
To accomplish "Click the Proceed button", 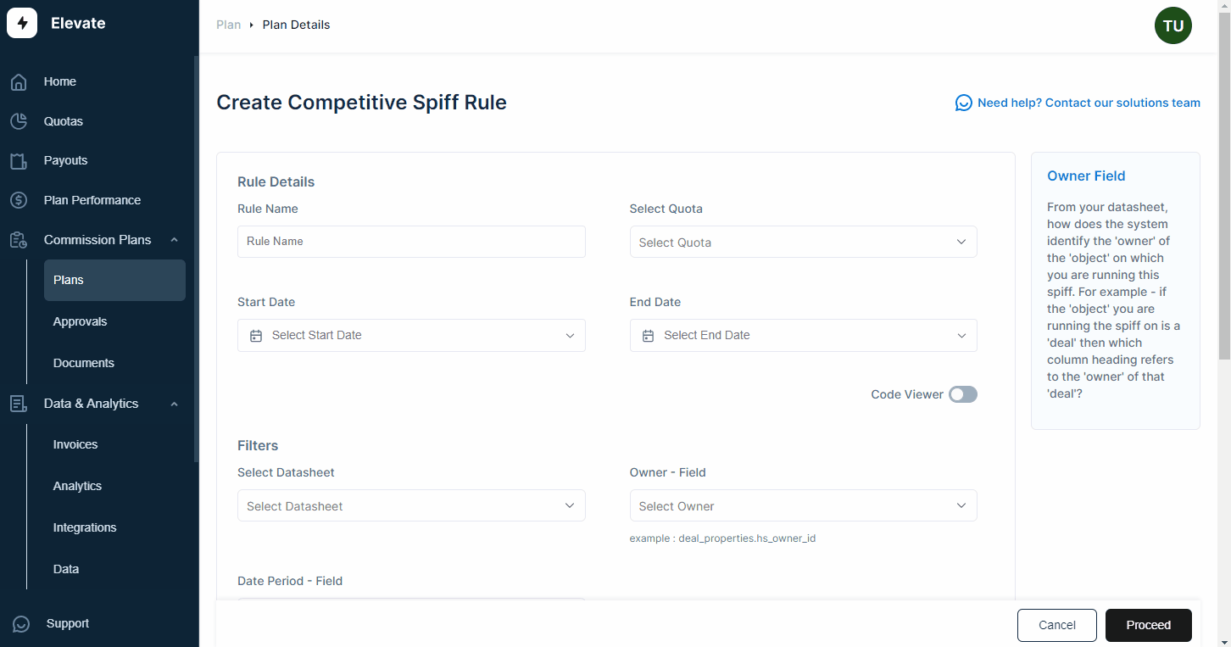I will coord(1149,625).
